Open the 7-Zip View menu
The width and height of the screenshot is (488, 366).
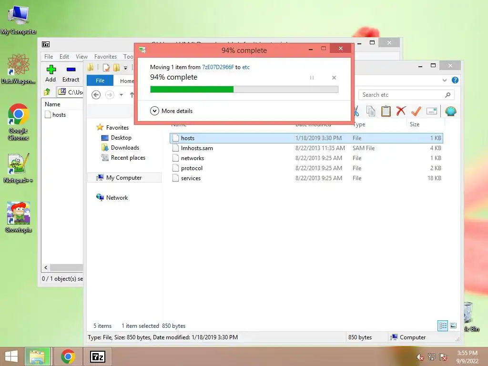point(81,56)
